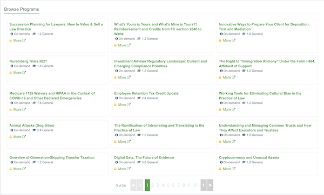
Task: Open Investment Adviser Regulatory Landscape program
Action: (x=160, y=64)
